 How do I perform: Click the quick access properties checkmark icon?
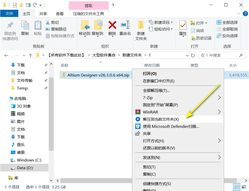[x=15, y=5]
